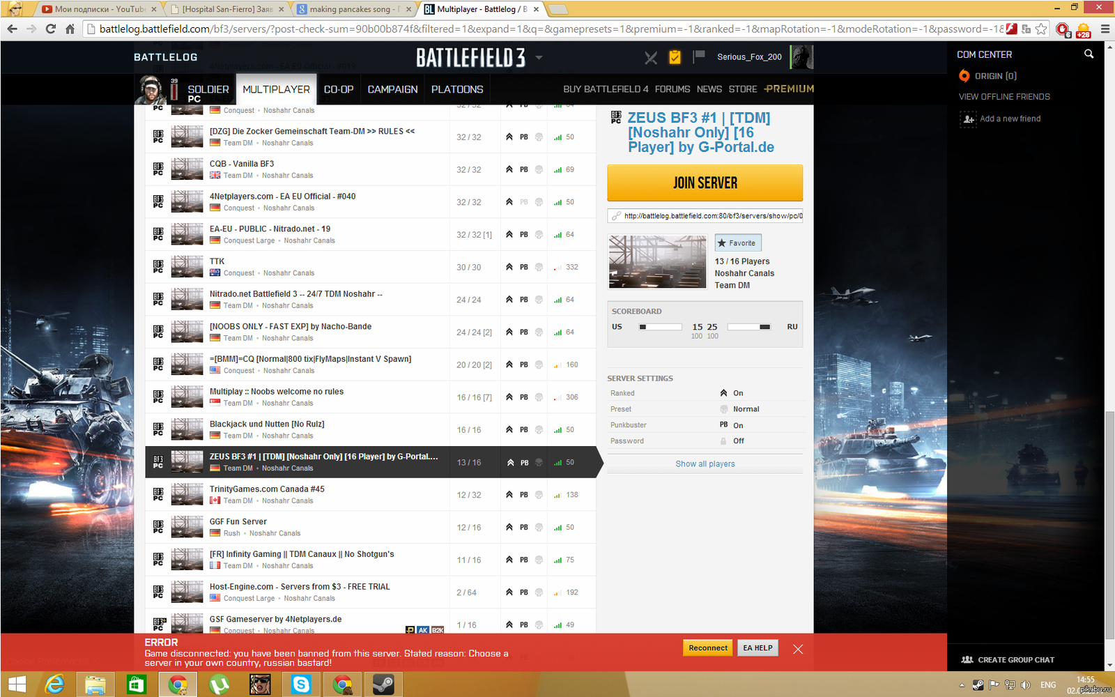Open the yellow clipboard assignments icon
Screen dimensions: 1115x697
coord(675,57)
